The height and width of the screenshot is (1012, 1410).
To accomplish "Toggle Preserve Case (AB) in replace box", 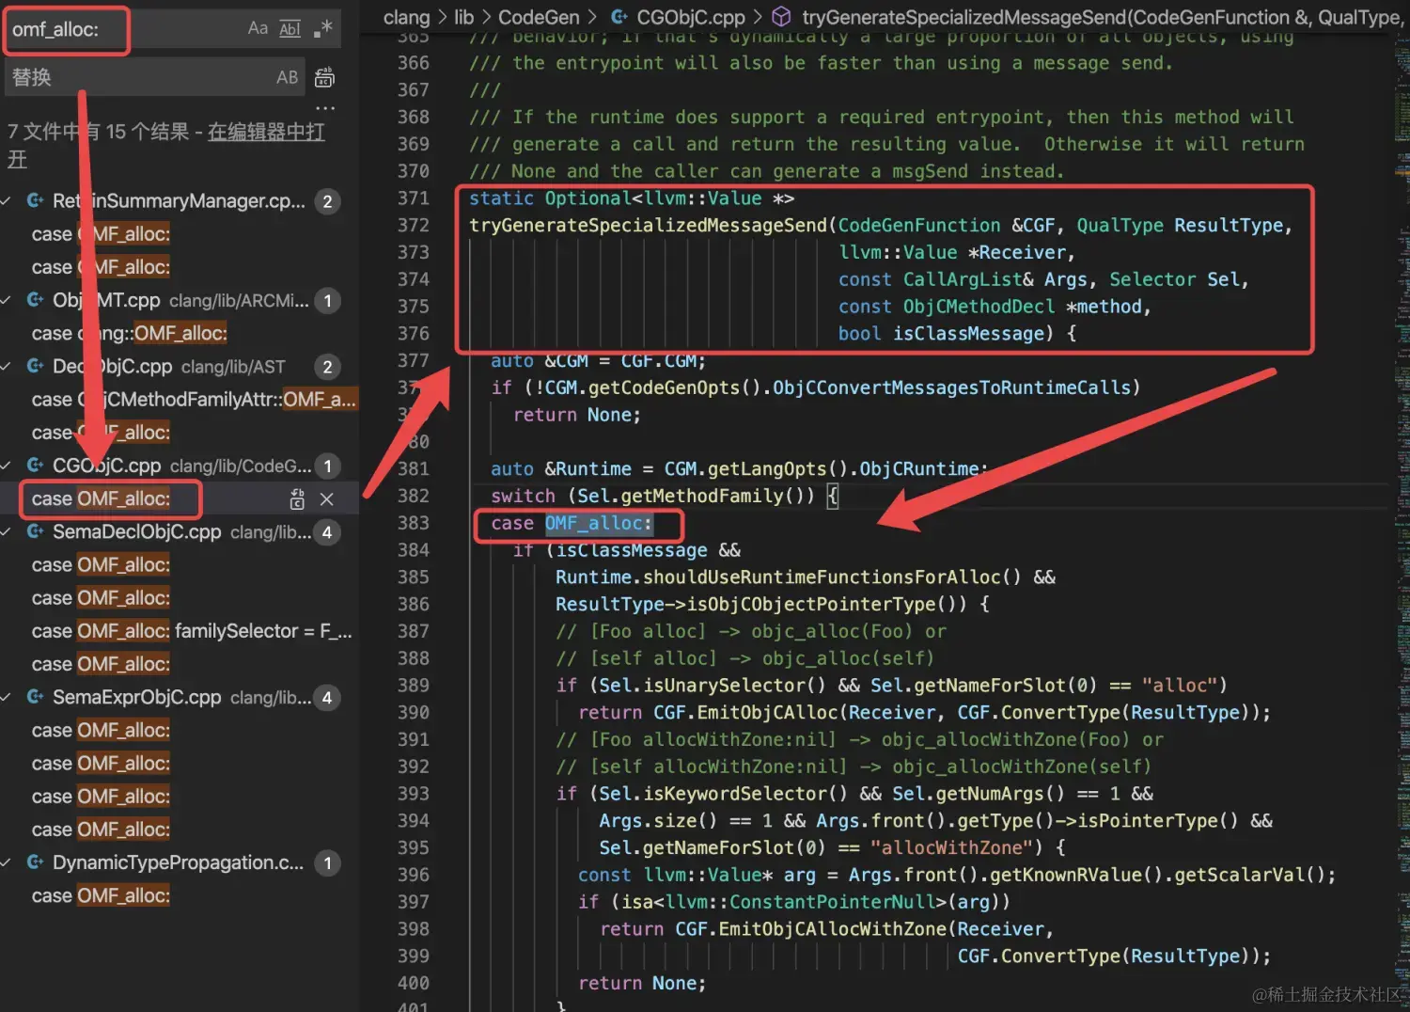I will 288,77.
